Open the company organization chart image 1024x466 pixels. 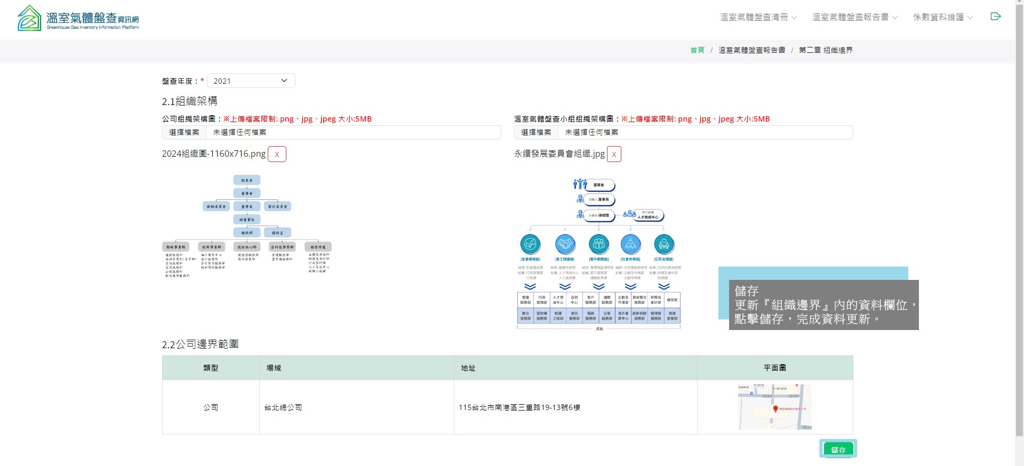(x=247, y=226)
